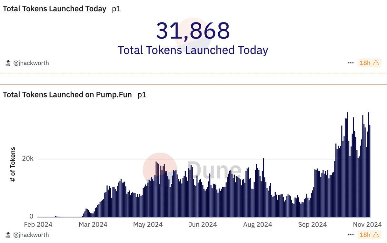Image resolution: width=387 pixels, height=243 pixels.
Task: Select the Total Tokens Launched Today title
Action: pos(54,9)
